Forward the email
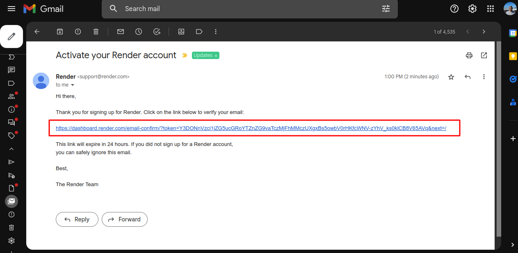 point(124,219)
